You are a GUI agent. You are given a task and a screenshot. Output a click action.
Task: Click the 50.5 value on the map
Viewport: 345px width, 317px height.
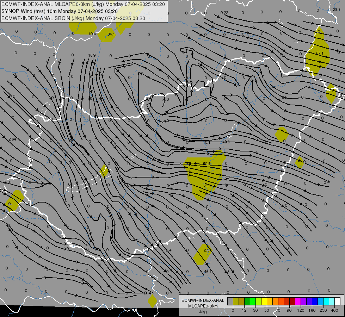coord(207,164)
